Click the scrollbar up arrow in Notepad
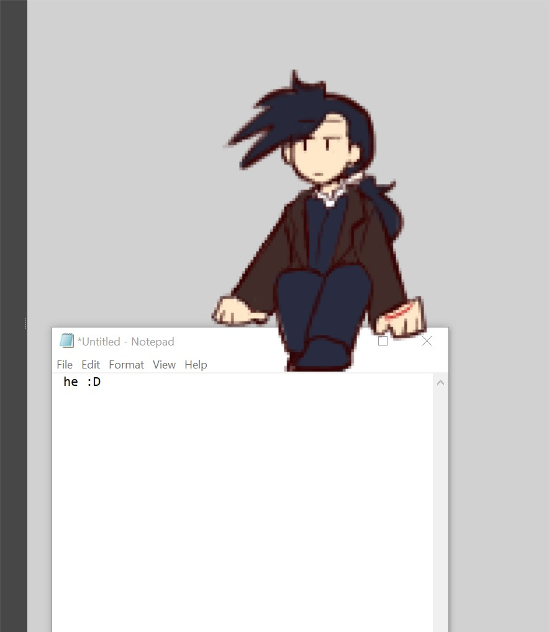549x632 pixels. 441,383
